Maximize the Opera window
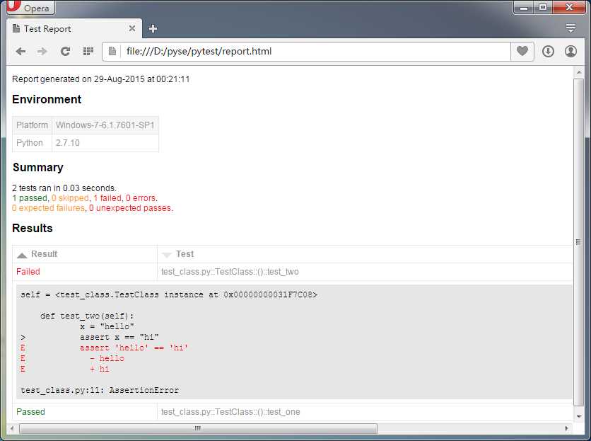This screenshot has width=591, height=441. point(543,7)
